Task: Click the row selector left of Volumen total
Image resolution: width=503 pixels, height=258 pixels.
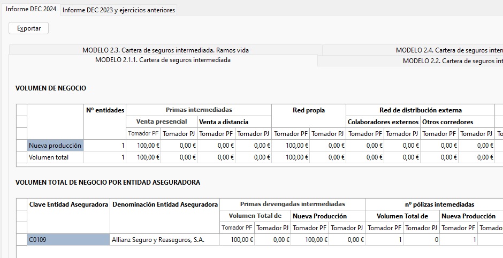Action: 21,157
